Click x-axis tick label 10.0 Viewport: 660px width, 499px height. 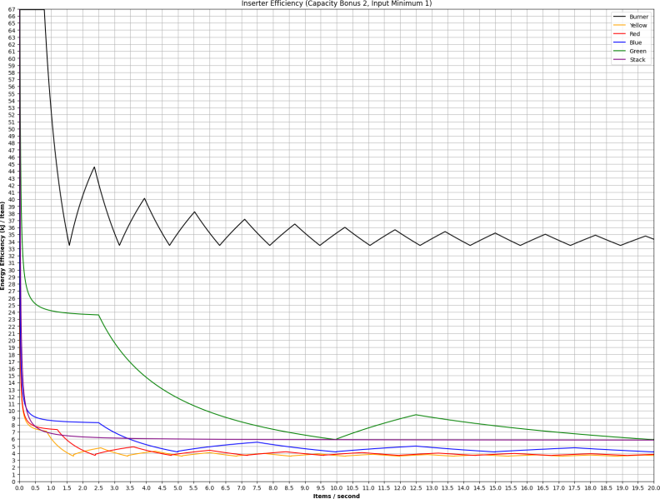[337, 488]
